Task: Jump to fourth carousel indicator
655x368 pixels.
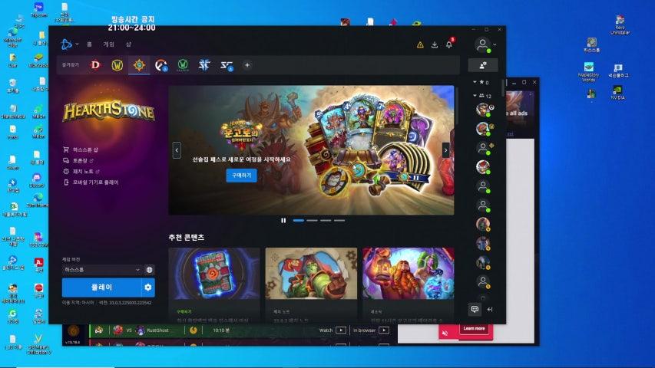Action: coord(339,220)
